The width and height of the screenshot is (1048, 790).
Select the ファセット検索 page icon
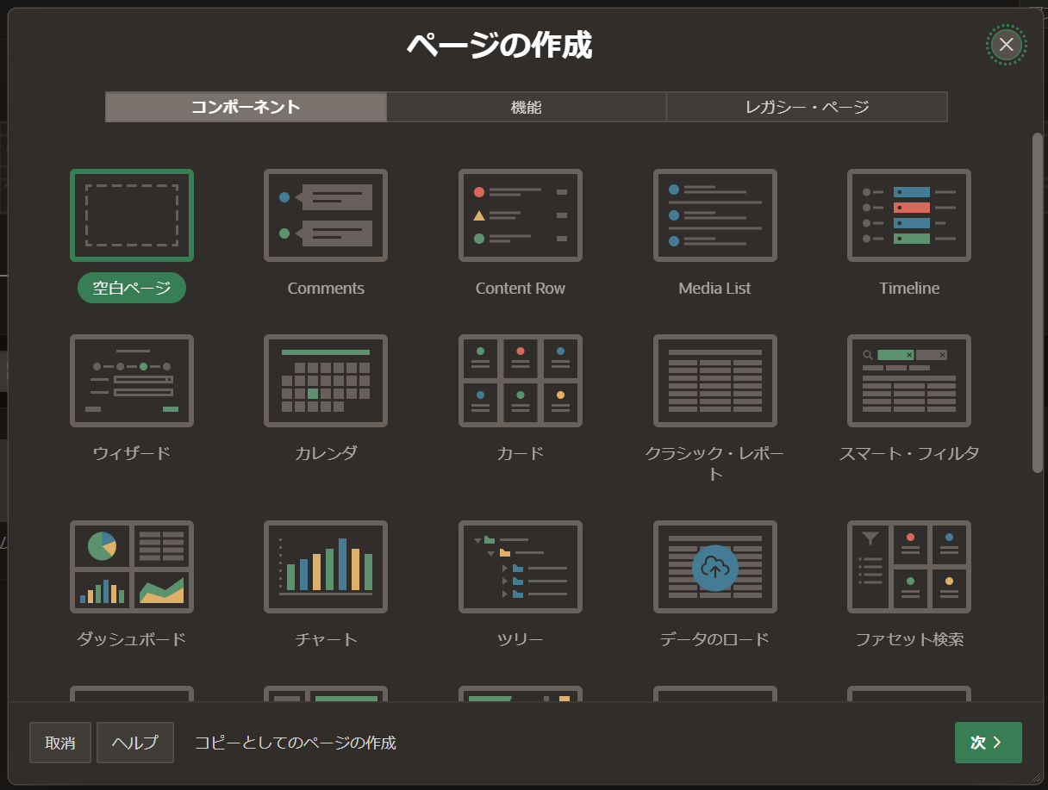pyautogui.click(x=909, y=567)
